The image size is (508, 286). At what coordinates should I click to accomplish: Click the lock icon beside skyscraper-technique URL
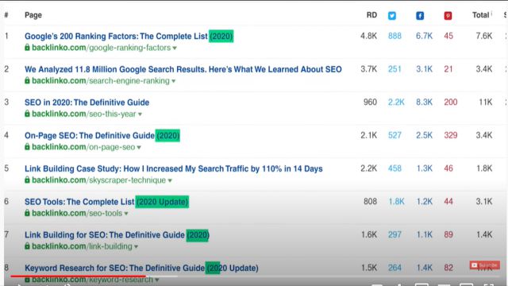27,180
